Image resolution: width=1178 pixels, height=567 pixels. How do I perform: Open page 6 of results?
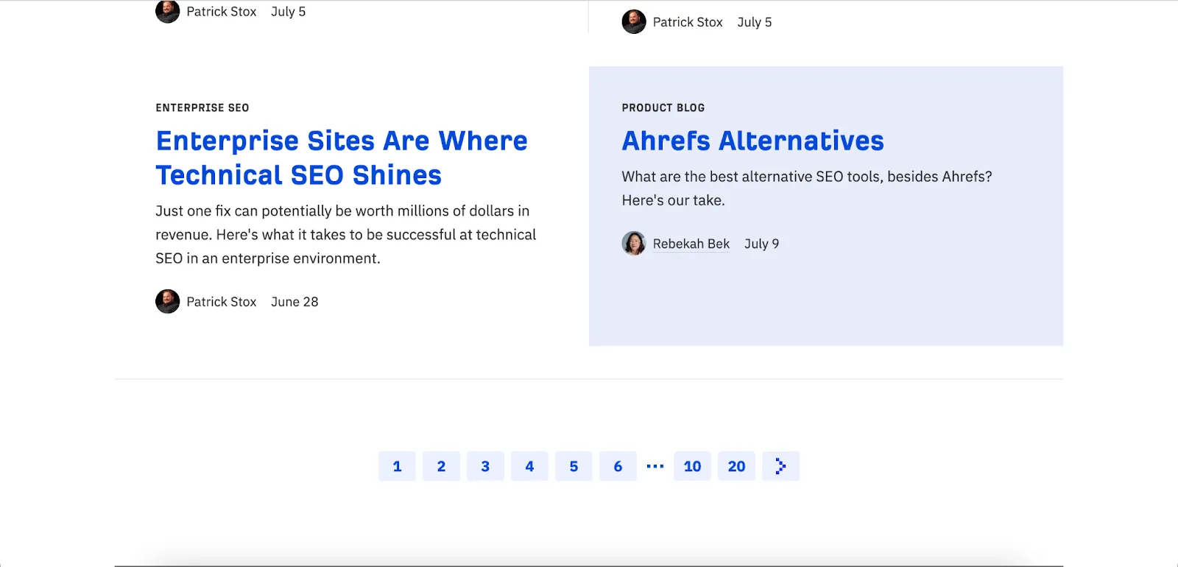pyautogui.click(x=618, y=466)
